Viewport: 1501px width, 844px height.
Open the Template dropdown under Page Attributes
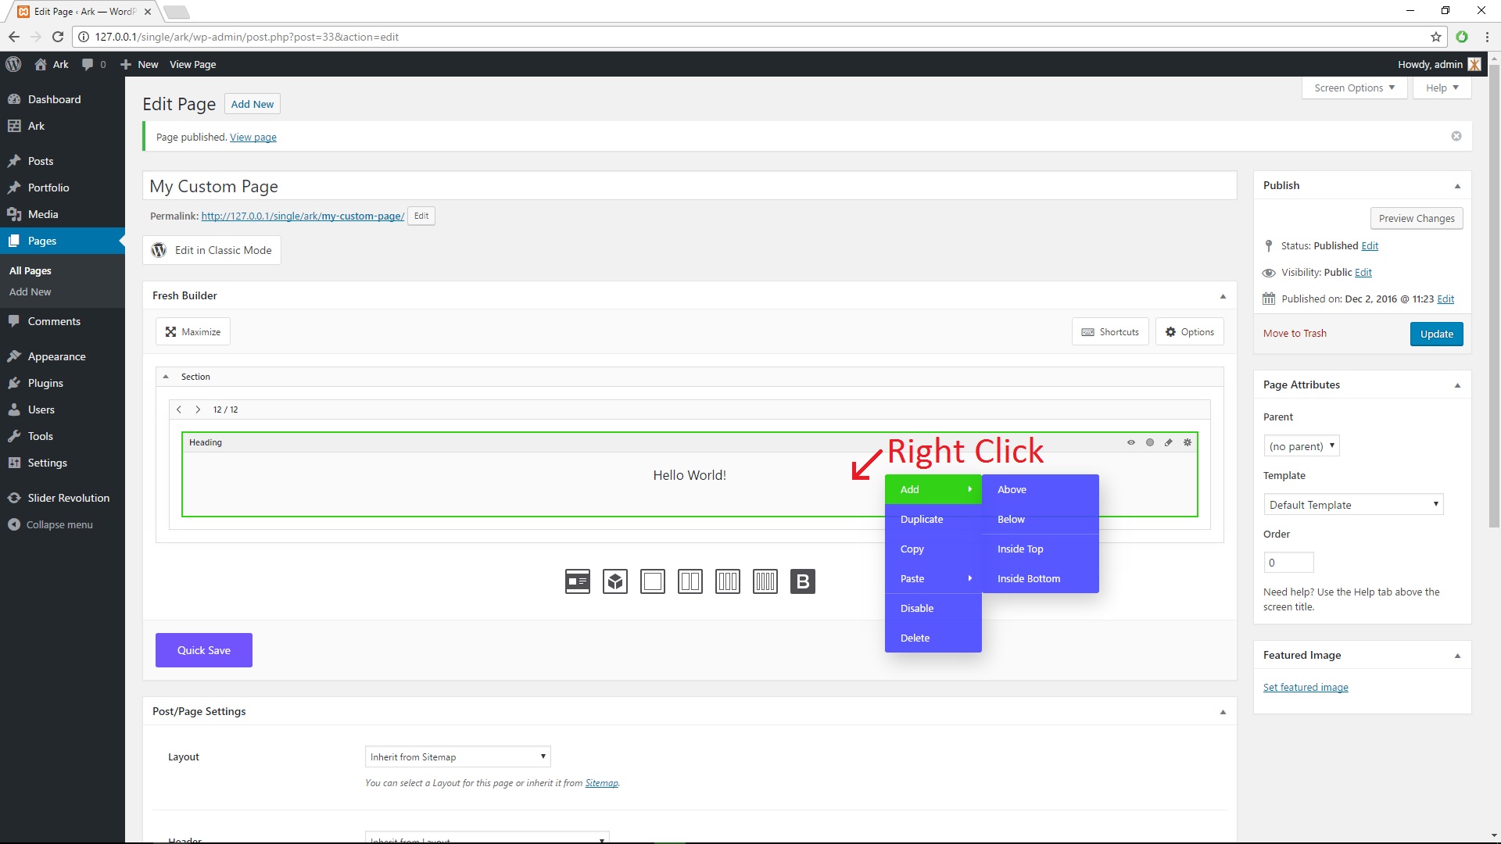pyautogui.click(x=1353, y=504)
